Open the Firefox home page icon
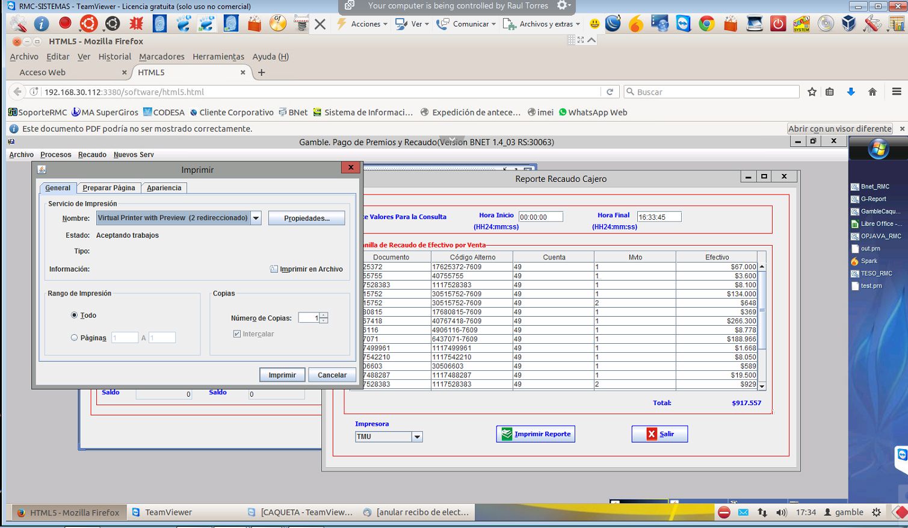 872,92
